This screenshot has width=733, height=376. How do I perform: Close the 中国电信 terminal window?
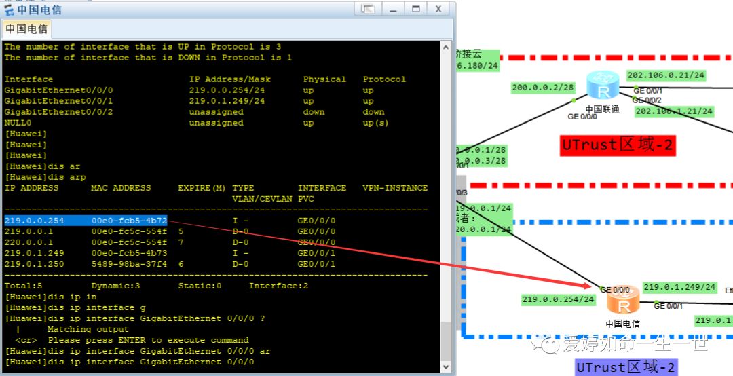click(x=438, y=9)
